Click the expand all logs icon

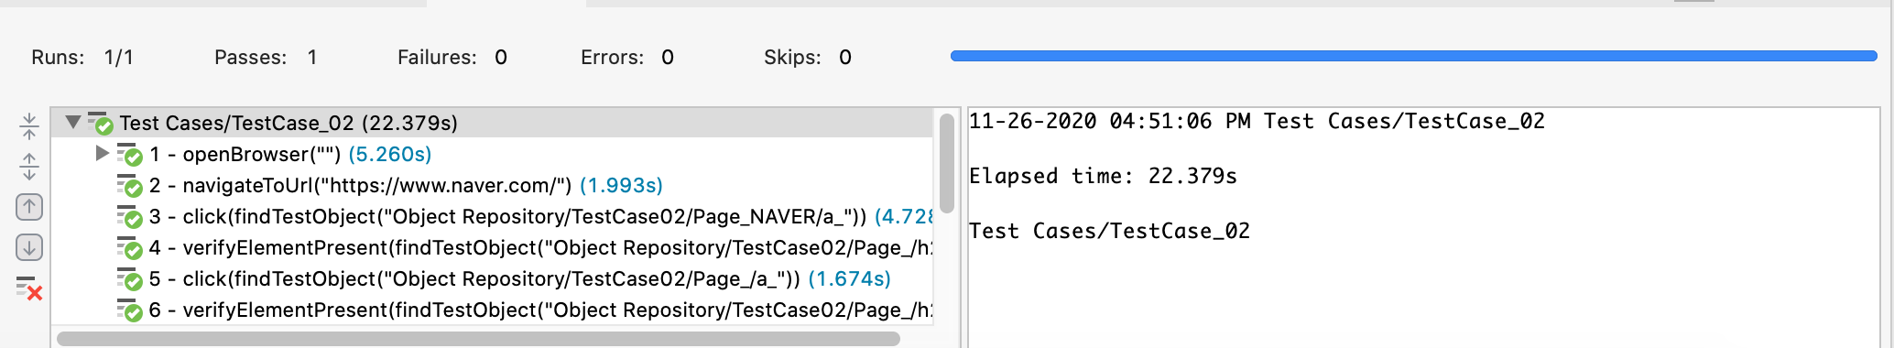point(29,167)
